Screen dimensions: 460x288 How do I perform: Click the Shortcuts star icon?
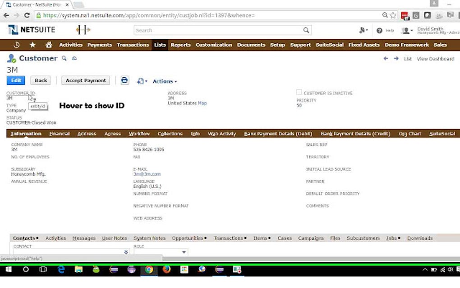[x=32, y=45]
